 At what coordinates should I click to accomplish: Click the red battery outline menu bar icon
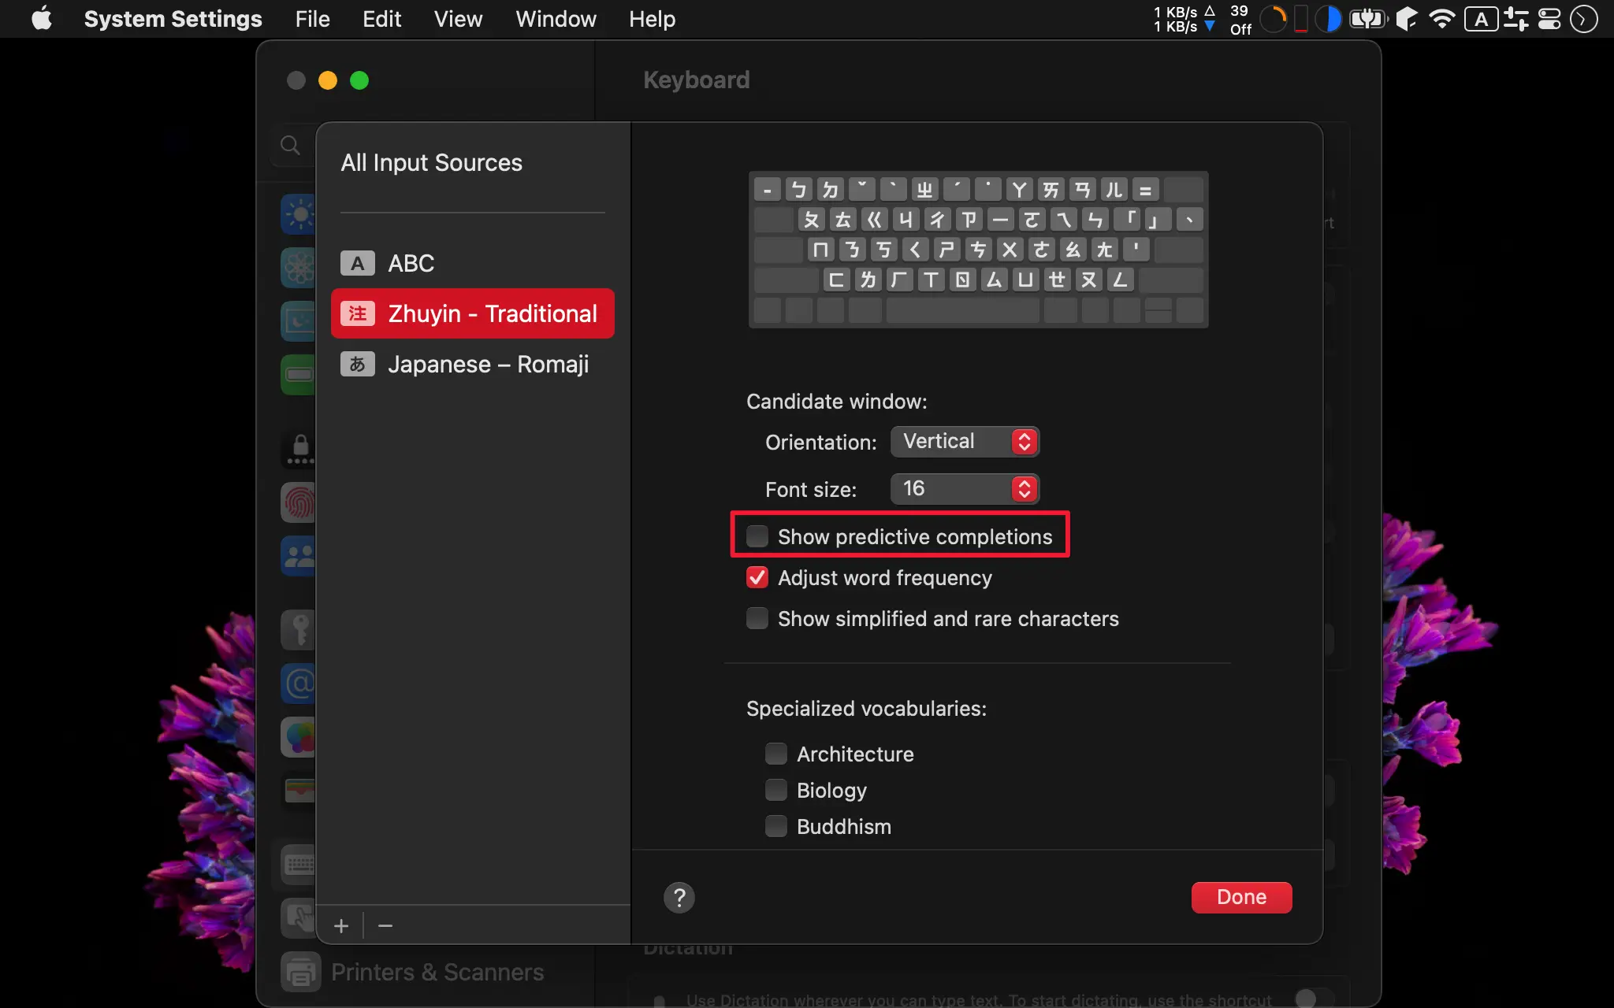(1301, 19)
